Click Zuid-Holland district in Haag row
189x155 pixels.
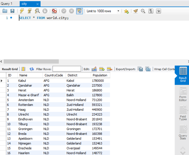[78, 110]
